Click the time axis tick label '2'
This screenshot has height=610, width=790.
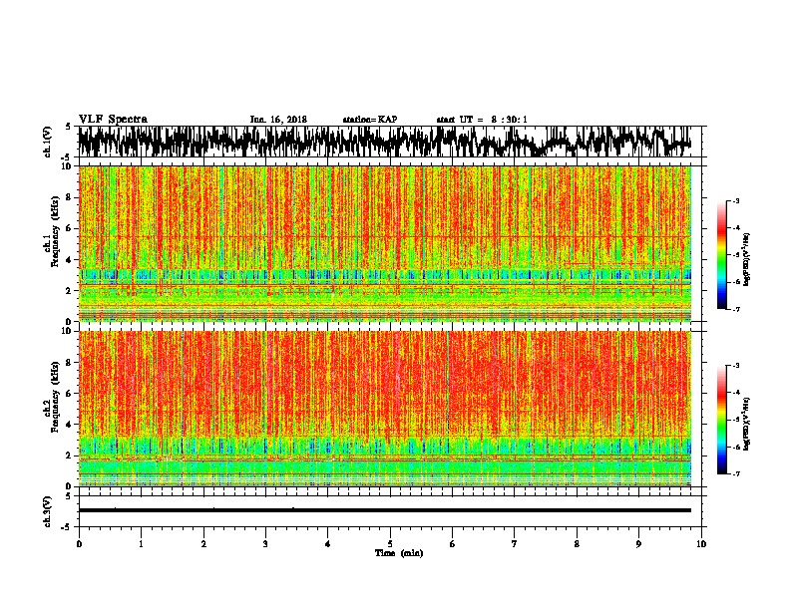(203, 544)
